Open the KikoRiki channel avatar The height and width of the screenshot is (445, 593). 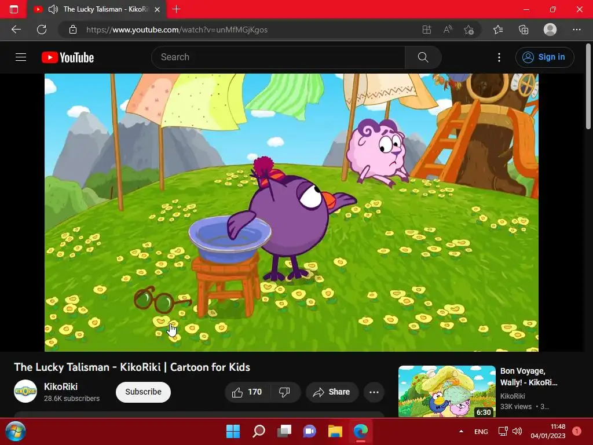point(25,391)
